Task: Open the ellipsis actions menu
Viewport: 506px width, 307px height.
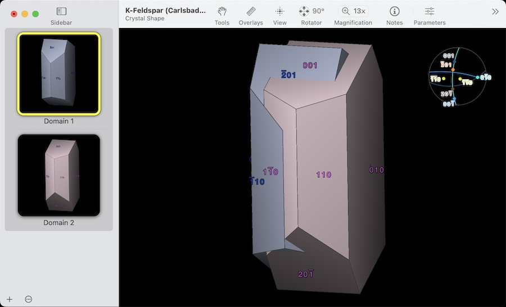Action: pyautogui.click(x=29, y=299)
